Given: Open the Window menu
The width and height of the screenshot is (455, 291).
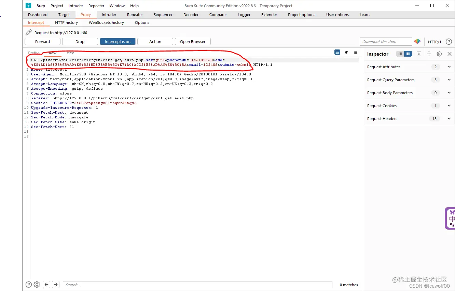Looking at the screenshot, I should tap(117, 6).
